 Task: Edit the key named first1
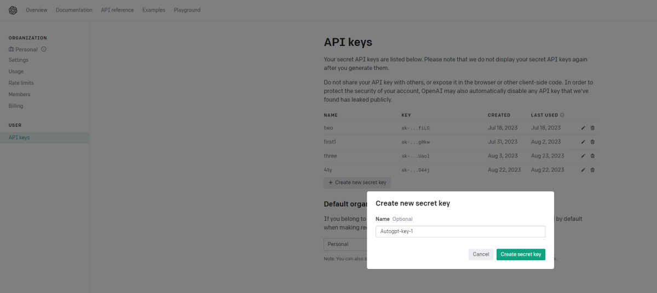coord(583,142)
